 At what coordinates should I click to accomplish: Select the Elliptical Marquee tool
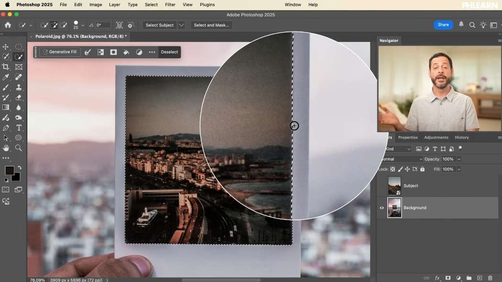pos(19,47)
